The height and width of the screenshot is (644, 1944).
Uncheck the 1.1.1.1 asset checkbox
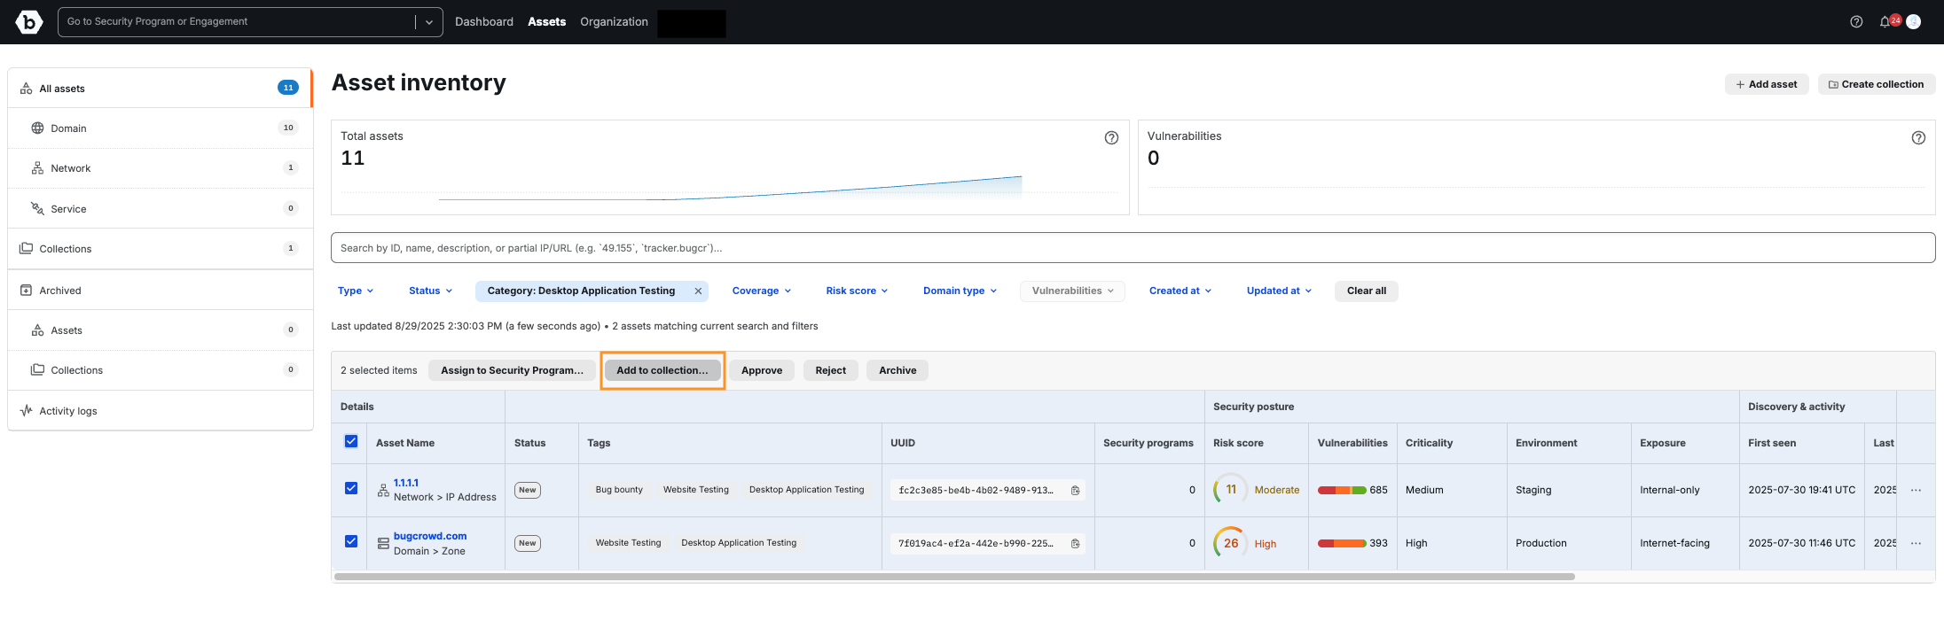point(351,489)
